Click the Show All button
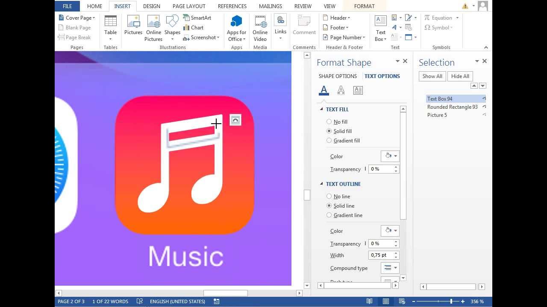 [x=432, y=76]
